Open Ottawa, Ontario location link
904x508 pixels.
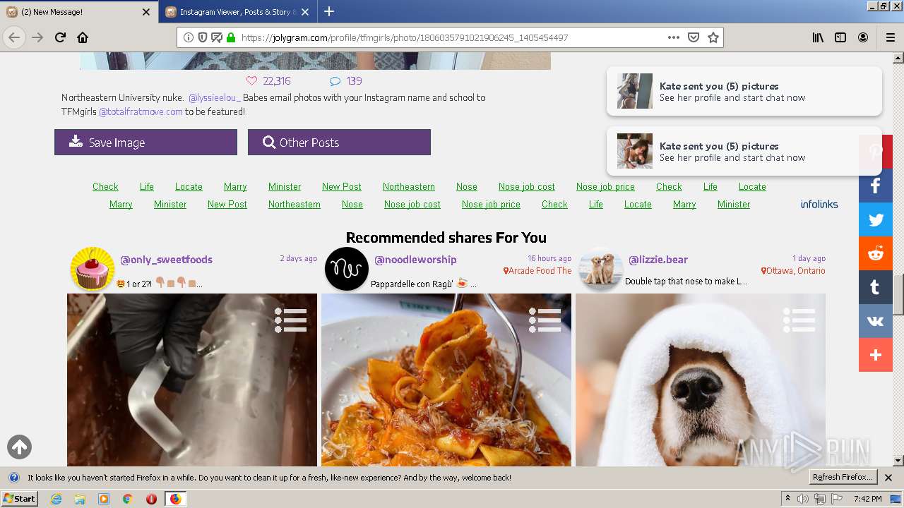tap(793, 271)
